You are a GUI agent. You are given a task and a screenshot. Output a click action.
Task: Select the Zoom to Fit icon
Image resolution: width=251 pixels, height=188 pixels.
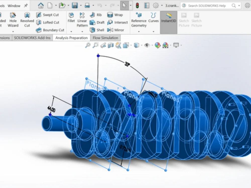(x=88, y=45)
